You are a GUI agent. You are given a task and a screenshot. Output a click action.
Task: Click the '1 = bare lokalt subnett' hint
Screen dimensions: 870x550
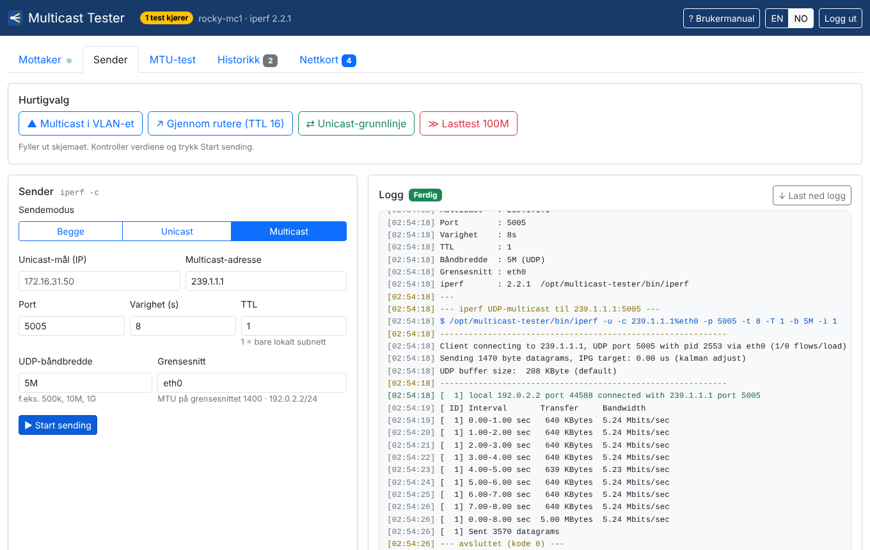283,342
